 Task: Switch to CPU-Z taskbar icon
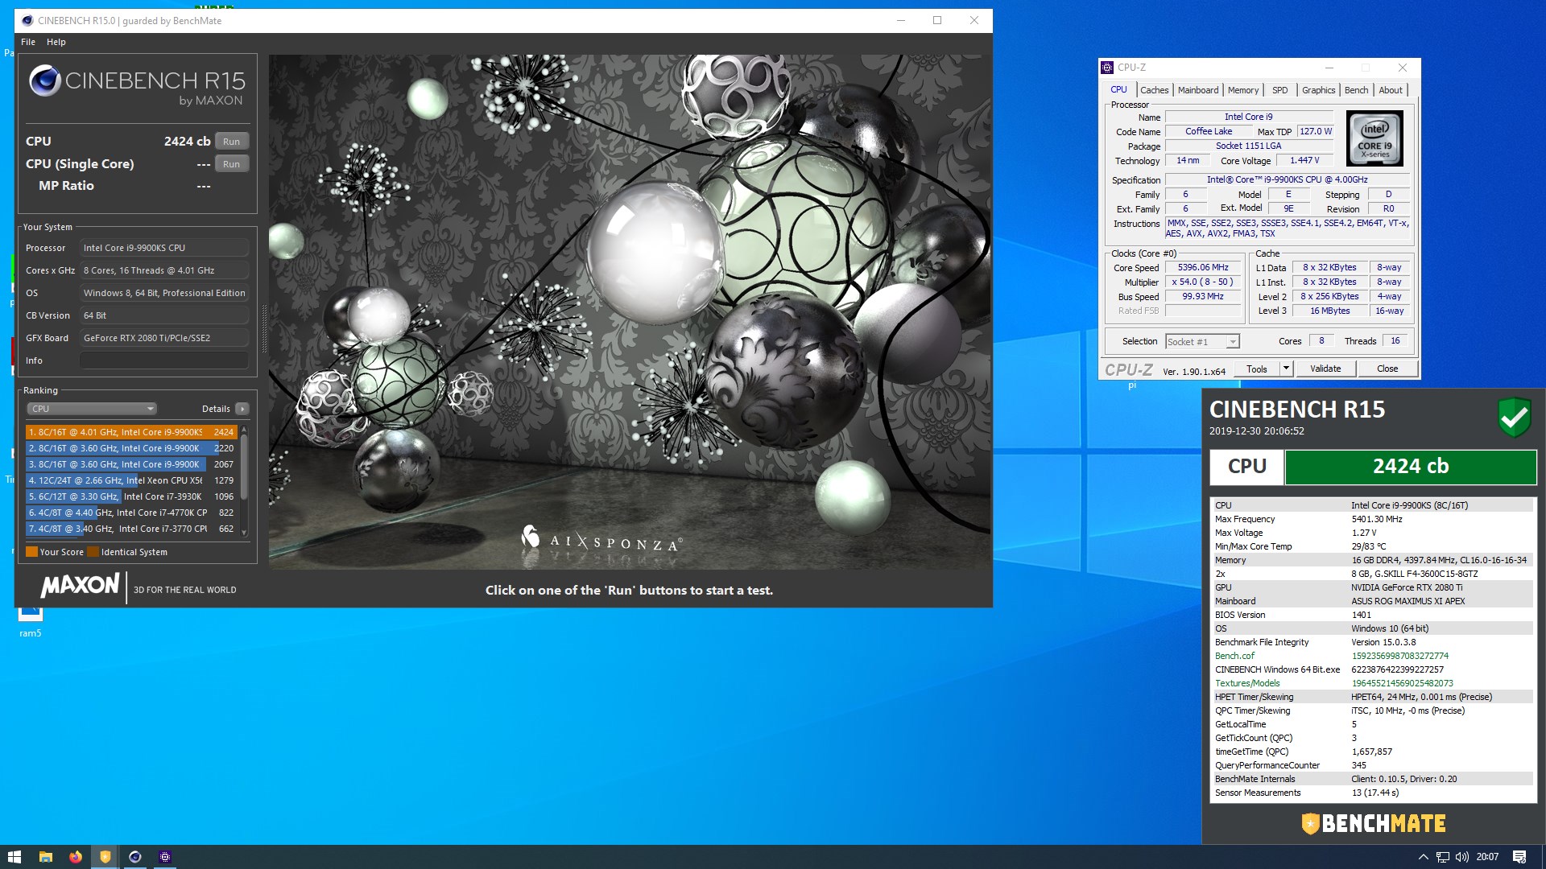(x=165, y=857)
